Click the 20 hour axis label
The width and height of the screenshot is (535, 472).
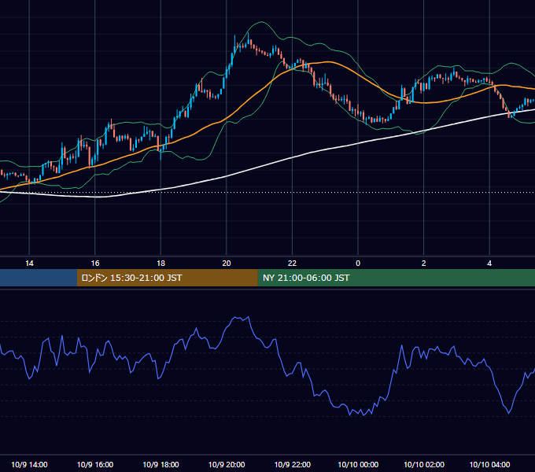[227, 264]
